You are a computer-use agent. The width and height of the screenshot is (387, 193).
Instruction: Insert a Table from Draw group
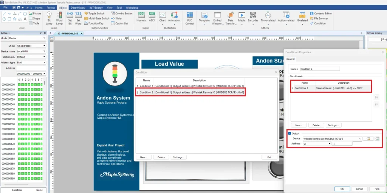tap(34, 23)
